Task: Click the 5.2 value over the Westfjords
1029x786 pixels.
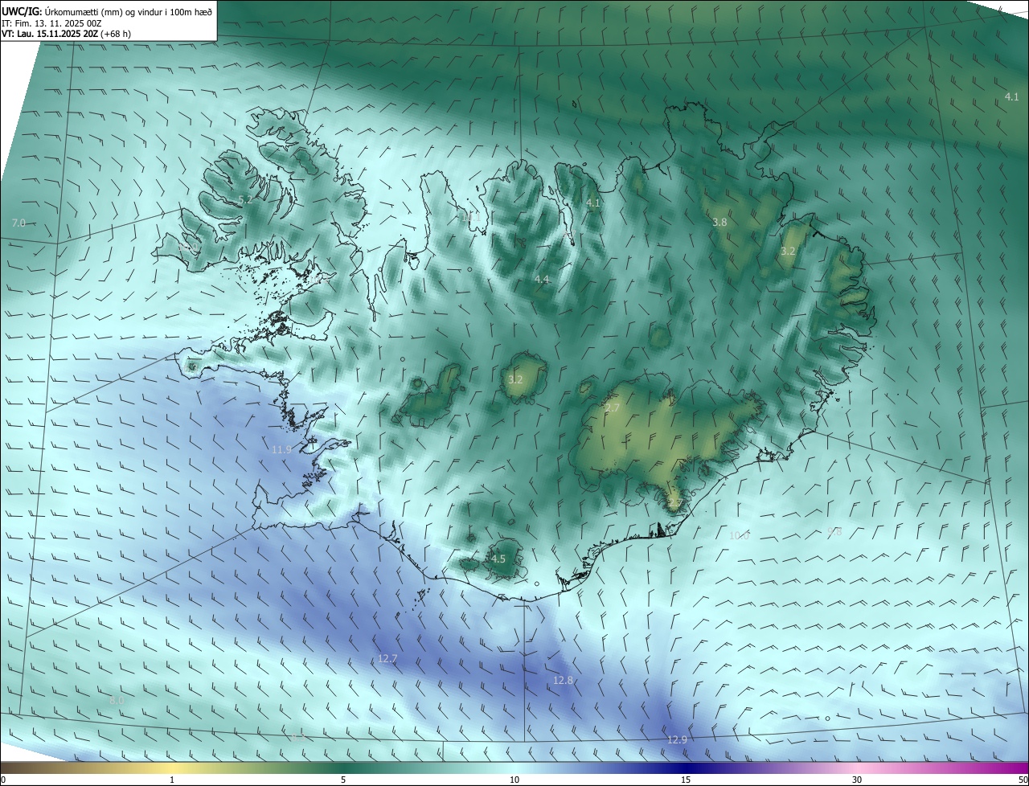Action: [x=246, y=199]
